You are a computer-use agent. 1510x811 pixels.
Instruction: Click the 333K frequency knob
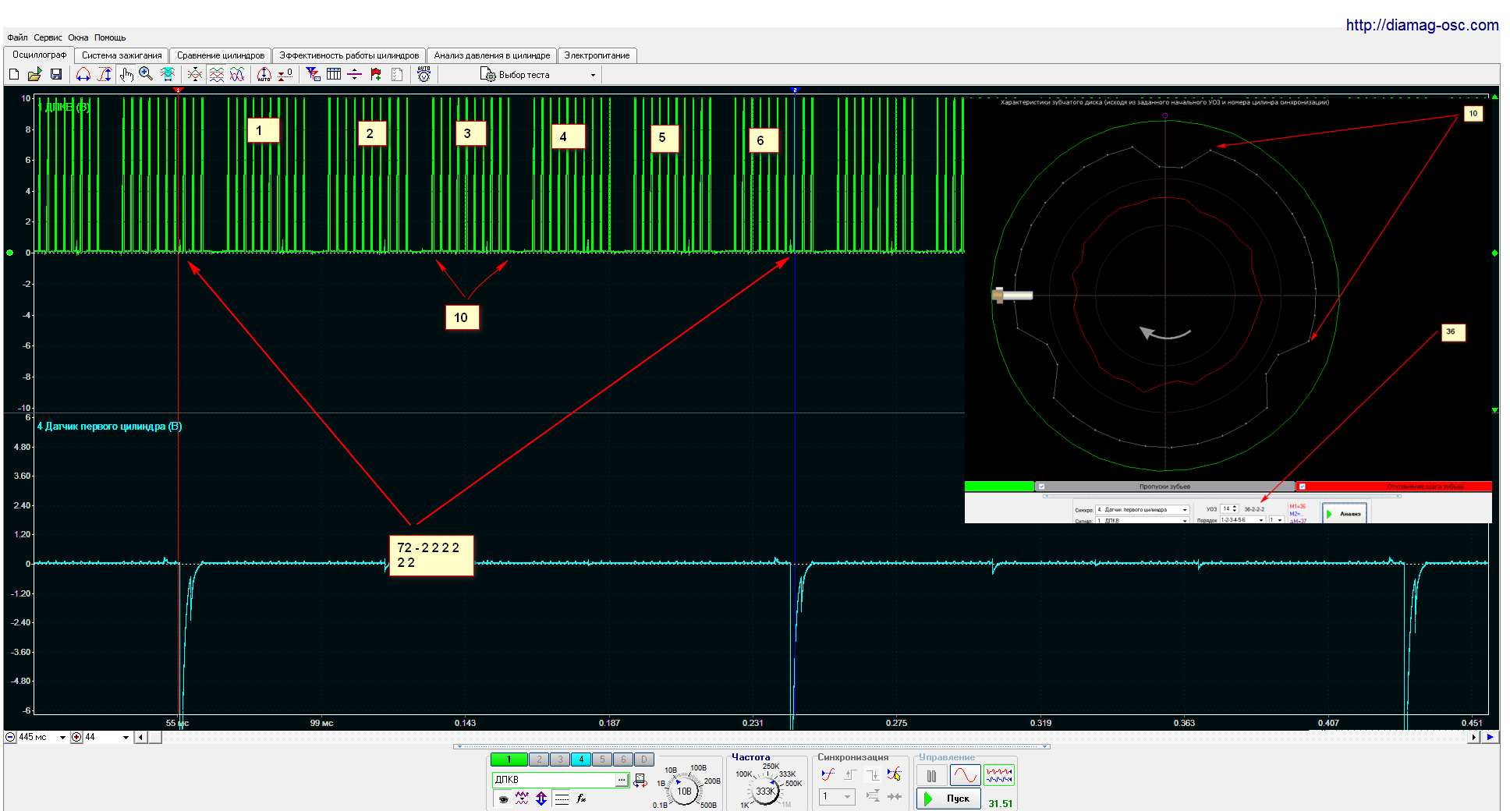click(766, 792)
